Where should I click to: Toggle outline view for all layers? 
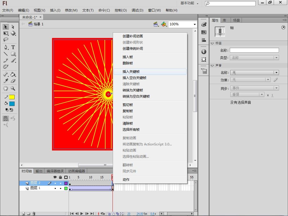(66, 177)
